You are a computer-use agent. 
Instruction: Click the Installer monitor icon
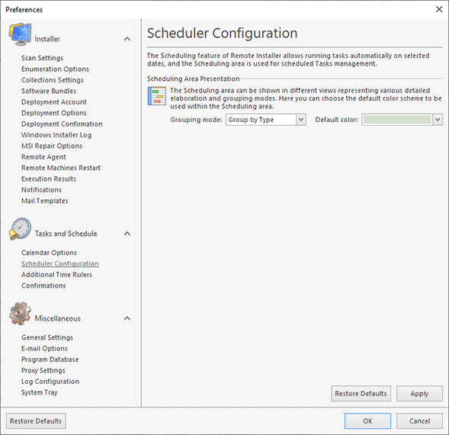click(20, 34)
